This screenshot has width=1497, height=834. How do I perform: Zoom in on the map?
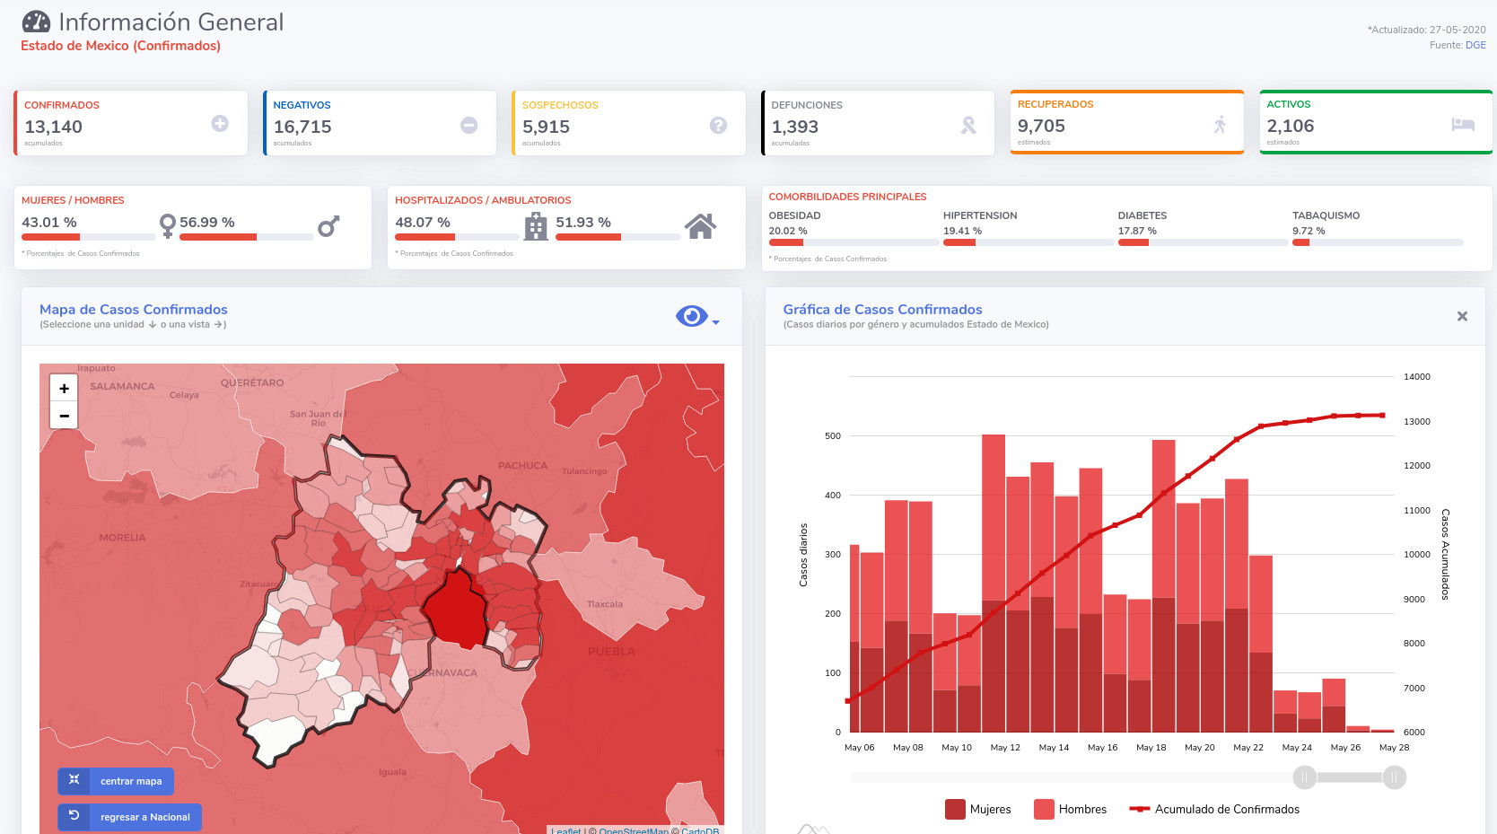coord(64,388)
